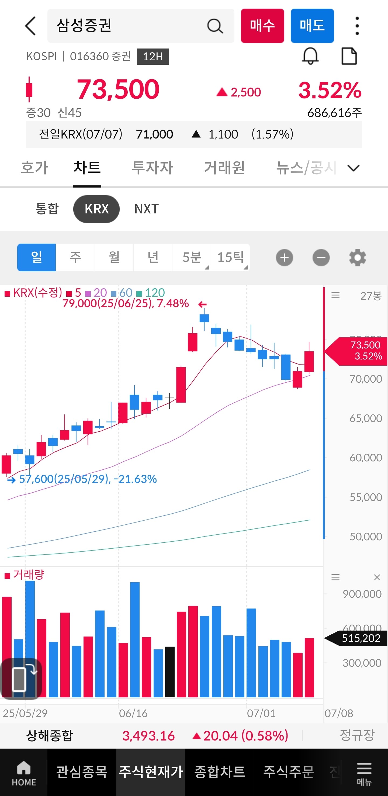Screen dimensions: 388x796
Task: Tap the search magnifier icon
Action: tap(215, 26)
